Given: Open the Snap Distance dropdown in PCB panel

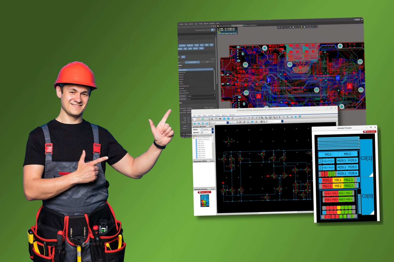Looking at the screenshot, I should tap(201, 96).
